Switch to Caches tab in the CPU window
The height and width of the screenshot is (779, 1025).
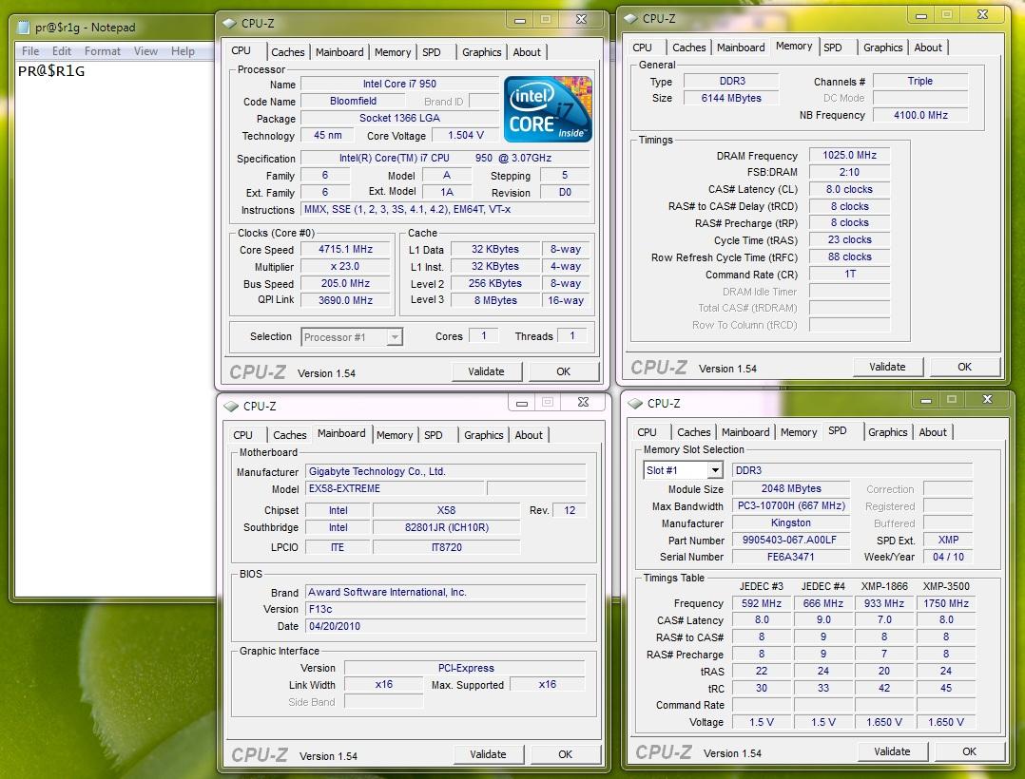click(287, 52)
